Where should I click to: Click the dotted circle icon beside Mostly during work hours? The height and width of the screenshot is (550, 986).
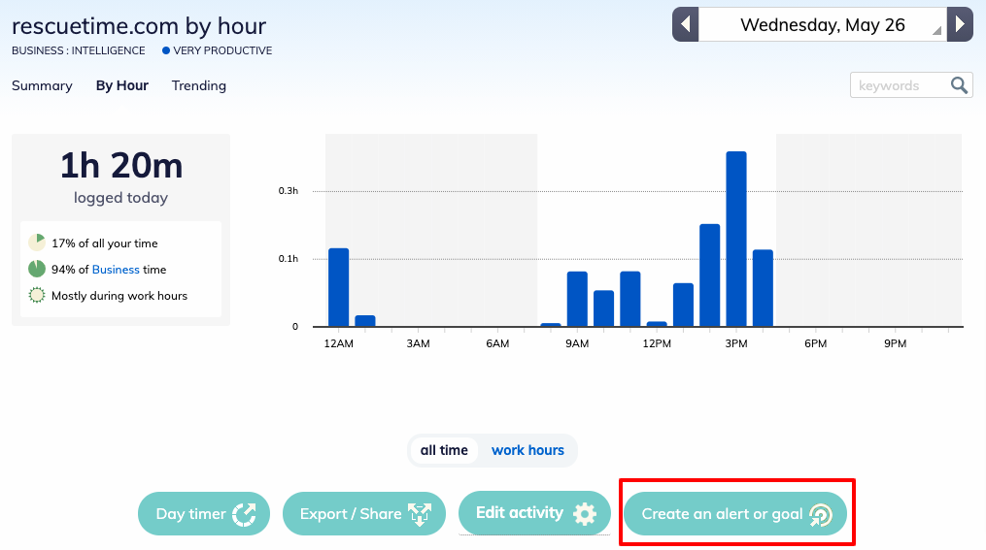(37, 295)
